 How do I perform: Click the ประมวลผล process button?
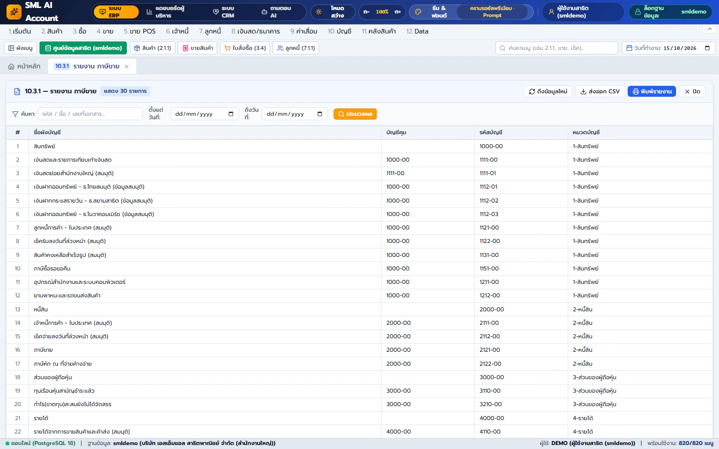pos(355,114)
